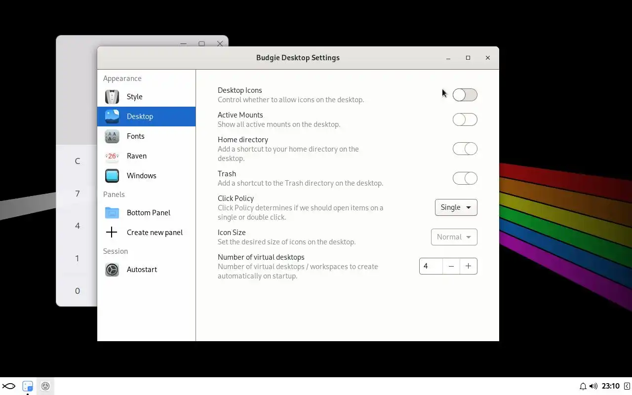Open the Raven settings page
The width and height of the screenshot is (632, 395).
point(146,156)
